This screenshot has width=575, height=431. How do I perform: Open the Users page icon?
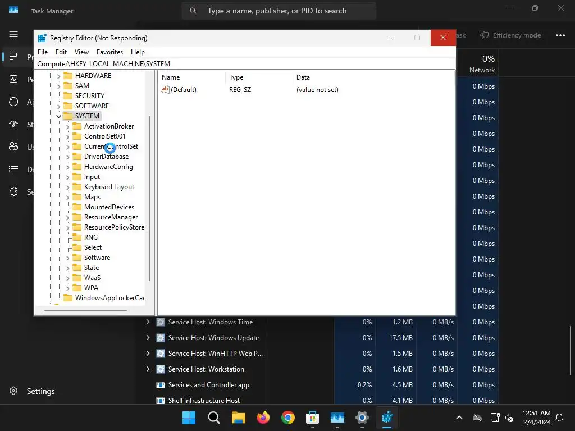click(13, 146)
